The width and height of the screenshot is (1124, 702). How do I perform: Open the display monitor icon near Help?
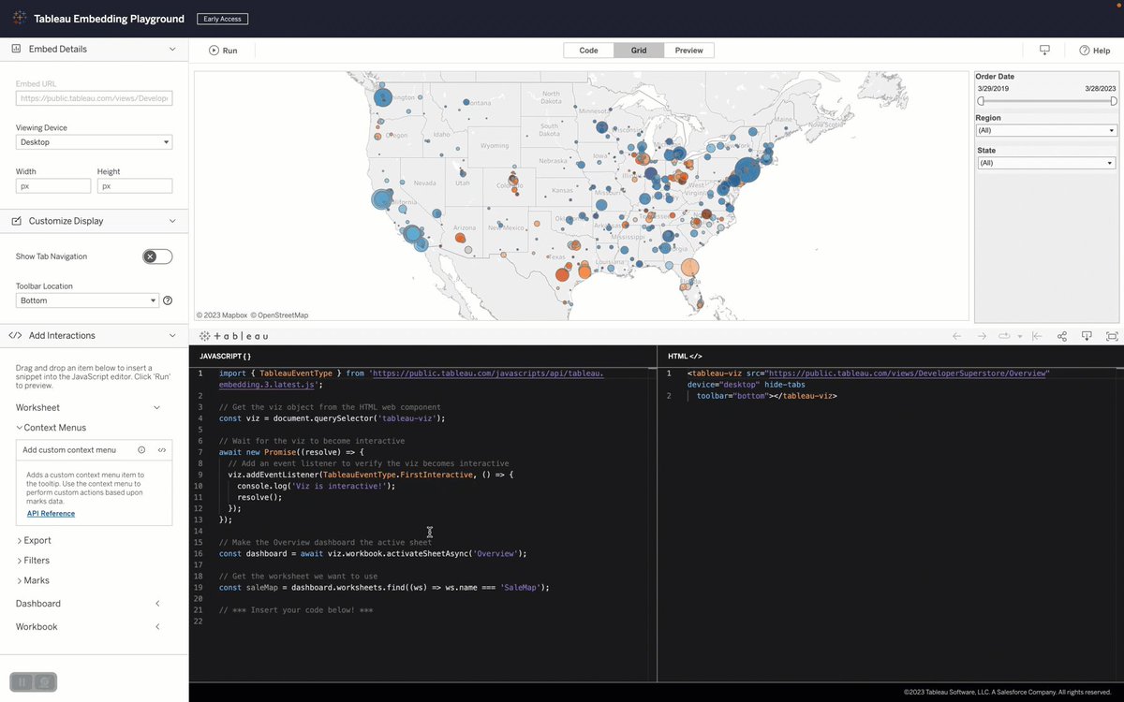point(1044,50)
